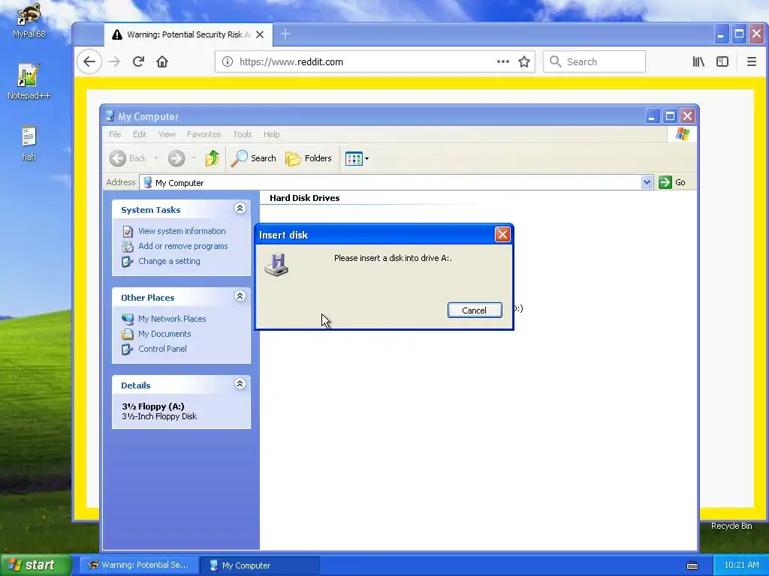Image resolution: width=769 pixels, height=576 pixels.
Task: Open Edit menu in My Computer
Action: 140,134
